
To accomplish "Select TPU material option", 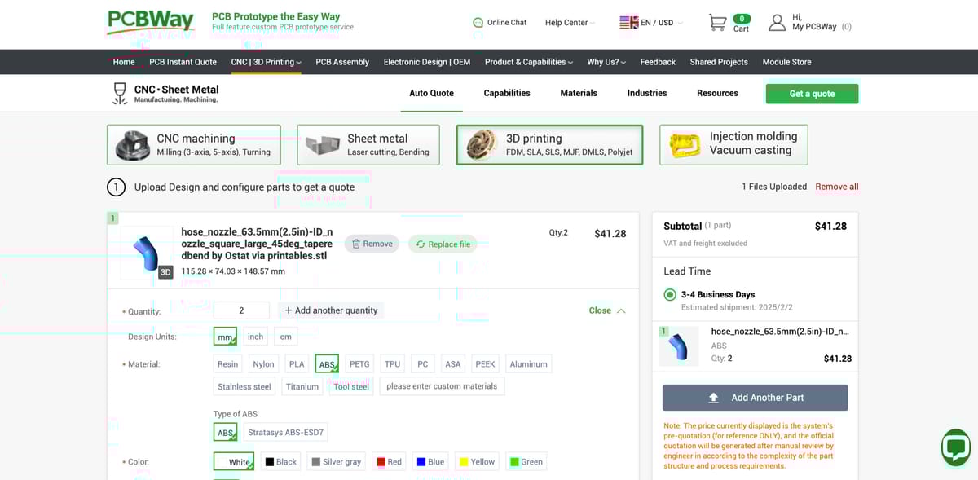I will (393, 364).
